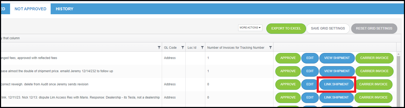Open filter icon left of GL Code header
Screen dimensions: 405x108
pyautogui.click(x=159, y=48)
